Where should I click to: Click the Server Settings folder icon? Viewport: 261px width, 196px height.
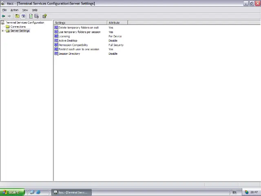click(7, 31)
